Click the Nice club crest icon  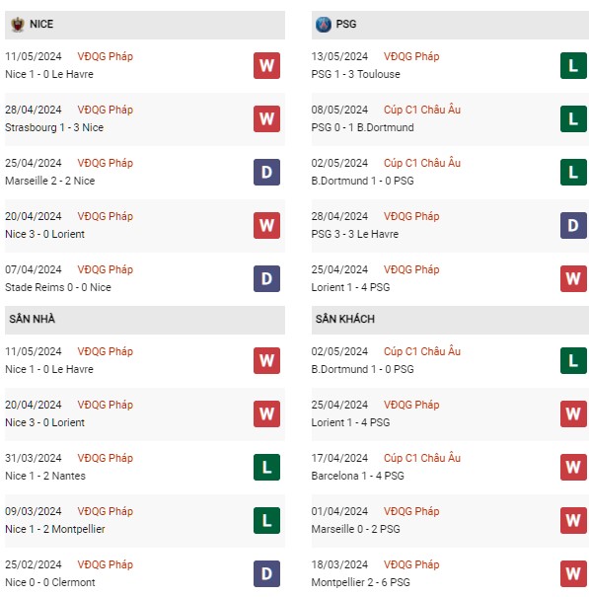[x=17, y=25]
